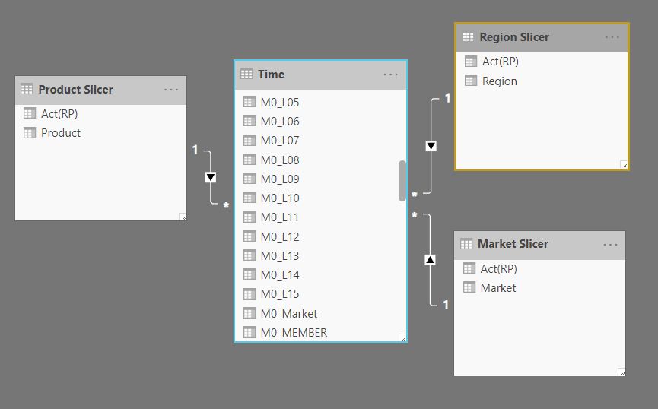Image resolution: width=658 pixels, height=409 pixels.
Task: Click the column icon beside M0_L13
Action: coord(250,255)
